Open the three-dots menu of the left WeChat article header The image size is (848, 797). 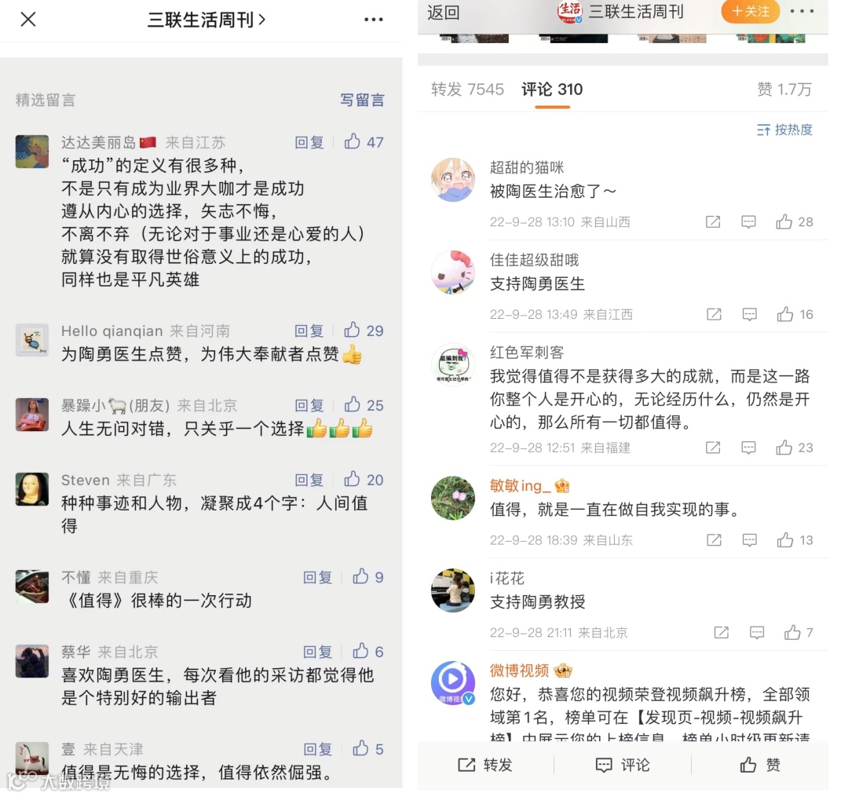click(x=373, y=20)
